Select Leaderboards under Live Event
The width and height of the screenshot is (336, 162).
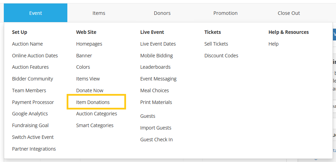coord(155,67)
